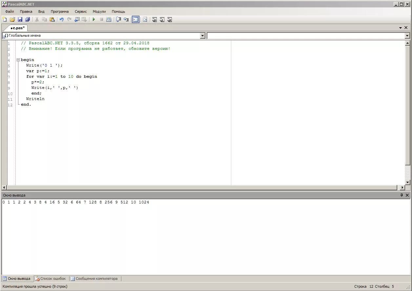The width and height of the screenshot is (412, 291).
Task: Click the Строка 12 status indicator
Action: [x=364, y=286]
